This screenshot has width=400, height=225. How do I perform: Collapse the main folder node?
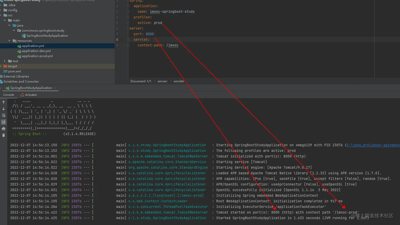[x=5, y=20]
